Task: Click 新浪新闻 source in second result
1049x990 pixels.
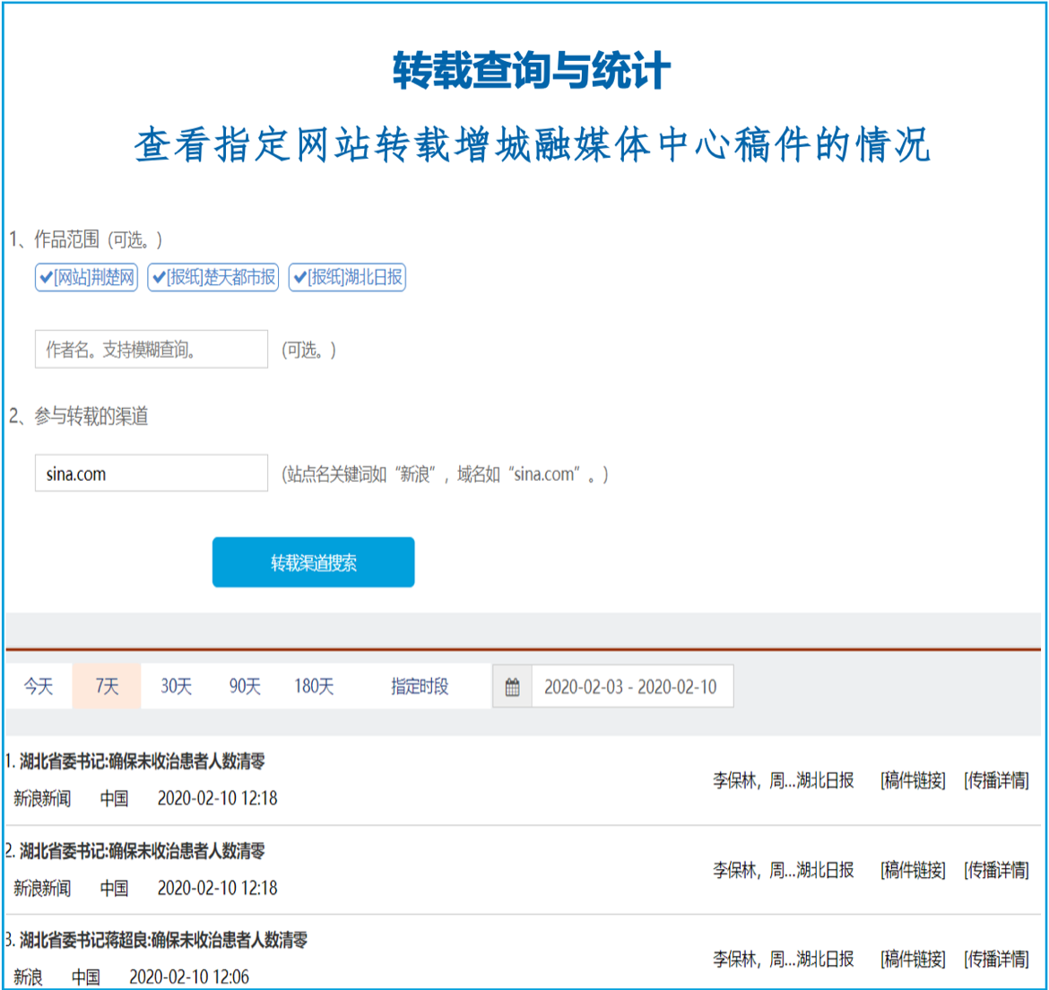Action: [x=42, y=888]
